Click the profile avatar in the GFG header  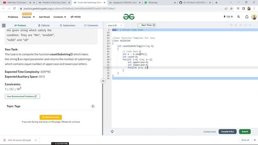(x=254, y=17)
